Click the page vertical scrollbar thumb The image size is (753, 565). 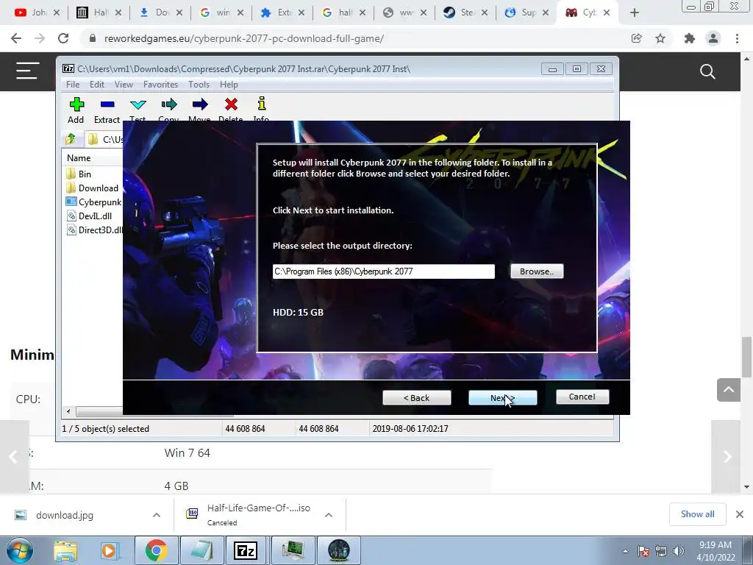coord(746,357)
